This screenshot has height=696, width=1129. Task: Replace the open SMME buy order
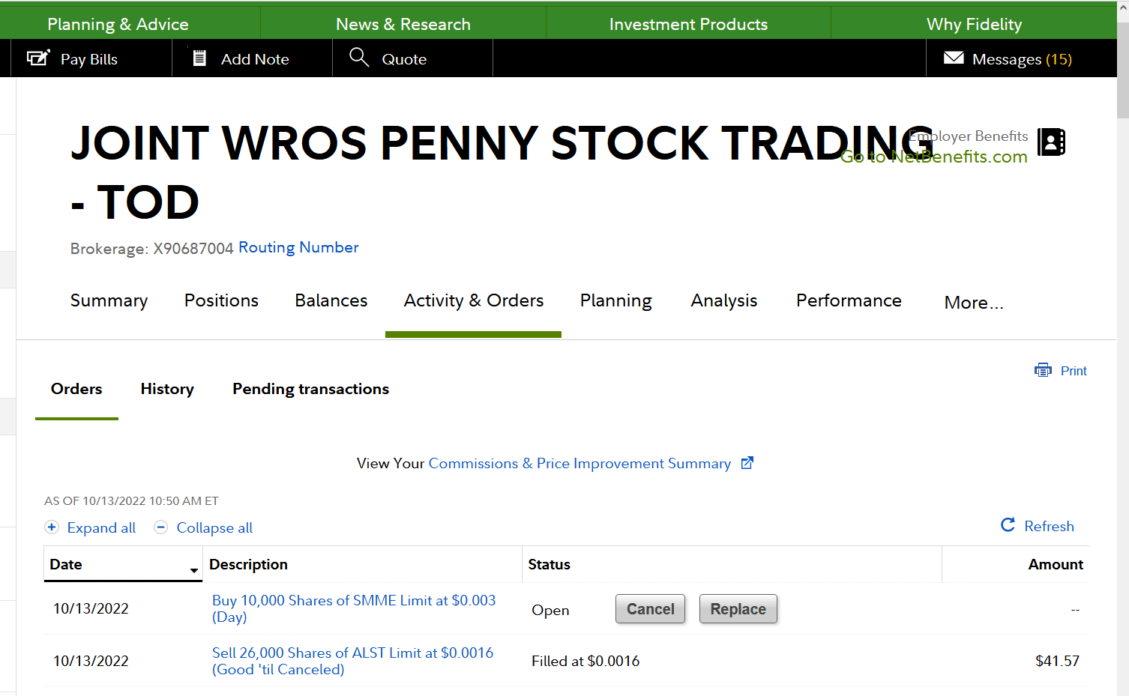click(x=738, y=609)
